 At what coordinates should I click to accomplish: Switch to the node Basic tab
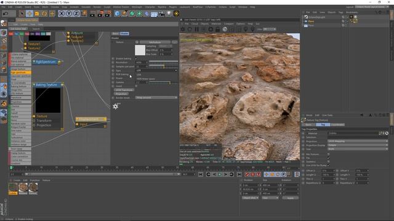pos(115,34)
